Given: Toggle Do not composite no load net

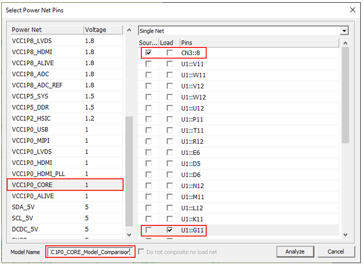Looking at the screenshot, I should [141, 252].
